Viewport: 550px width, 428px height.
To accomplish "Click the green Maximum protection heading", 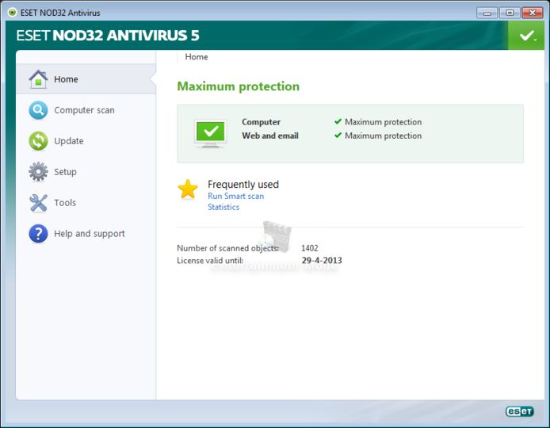I will (x=239, y=86).
